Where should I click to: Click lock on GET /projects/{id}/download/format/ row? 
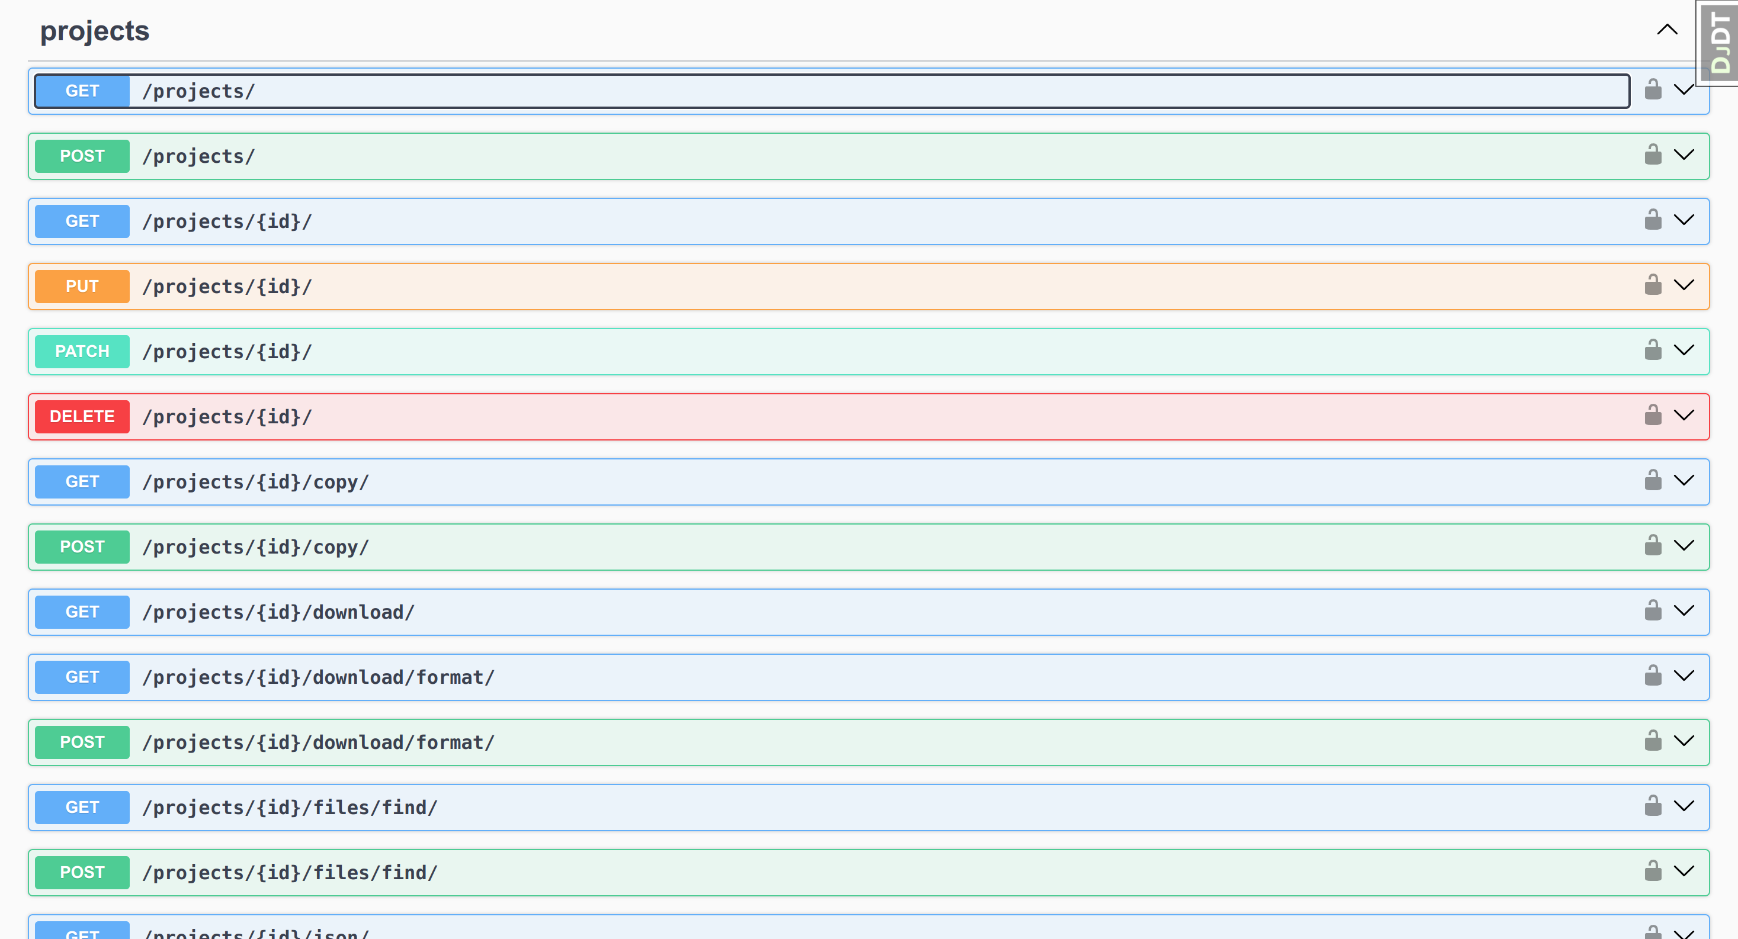[x=1652, y=676]
